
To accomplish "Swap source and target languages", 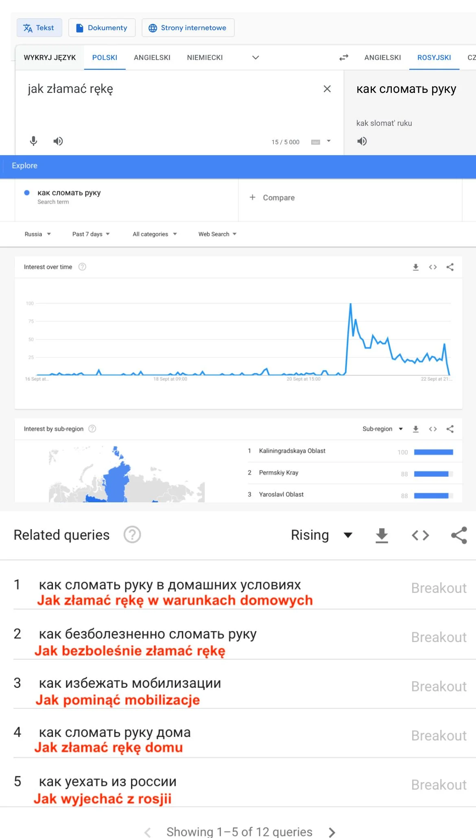I will [x=344, y=57].
